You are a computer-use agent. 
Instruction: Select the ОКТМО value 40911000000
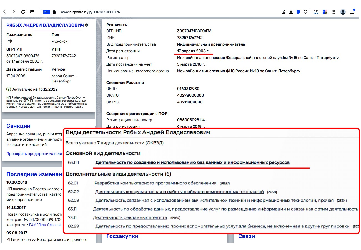pyautogui.click(x=190, y=102)
